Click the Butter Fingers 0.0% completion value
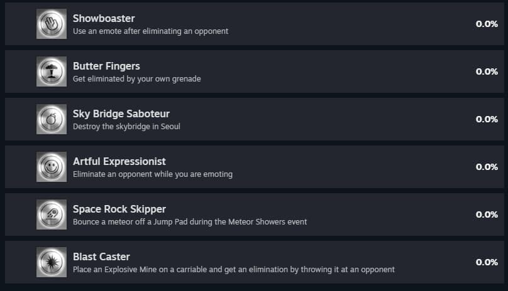 [x=487, y=71]
